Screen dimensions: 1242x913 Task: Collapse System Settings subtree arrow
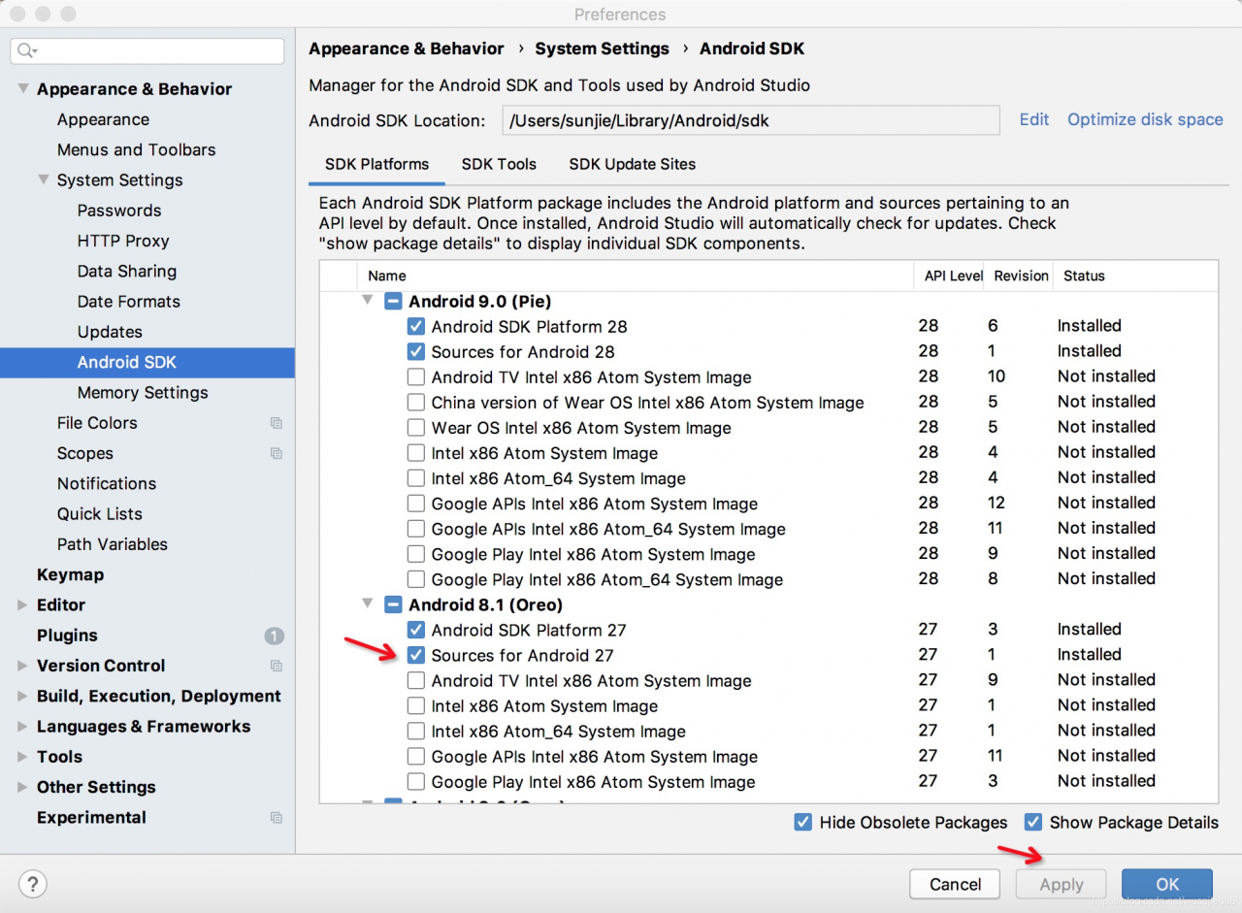coord(44,179)
